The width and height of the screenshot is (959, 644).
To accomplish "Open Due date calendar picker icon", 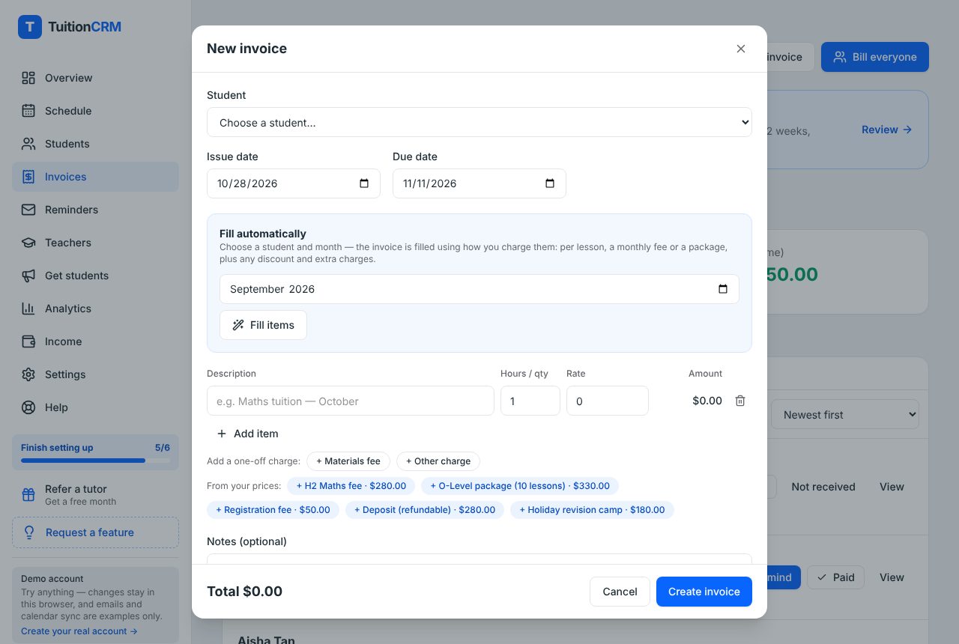I will pos(550,183).
